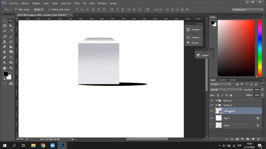The height and width of the screenshot is (149, 266).
Task: Hide the sombra_total layer
Action: click(x=212, y=111)
